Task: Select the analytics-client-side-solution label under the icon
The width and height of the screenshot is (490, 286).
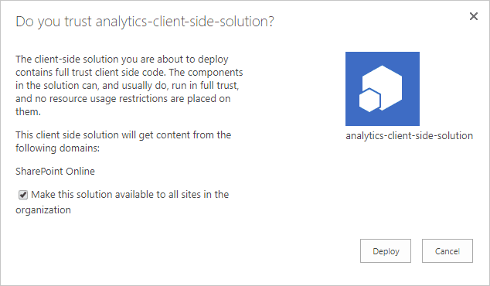Action: [409, 135]
